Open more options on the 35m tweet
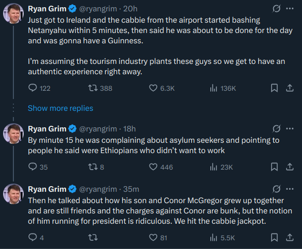Image resolution: width=302 pixels, height=249 pixels. pos(290,189)
